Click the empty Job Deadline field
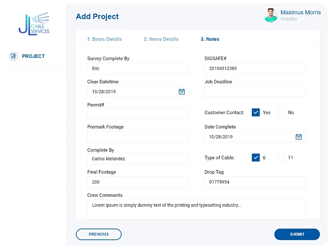This screenshot has height=249, width=331. coord(255,91)
